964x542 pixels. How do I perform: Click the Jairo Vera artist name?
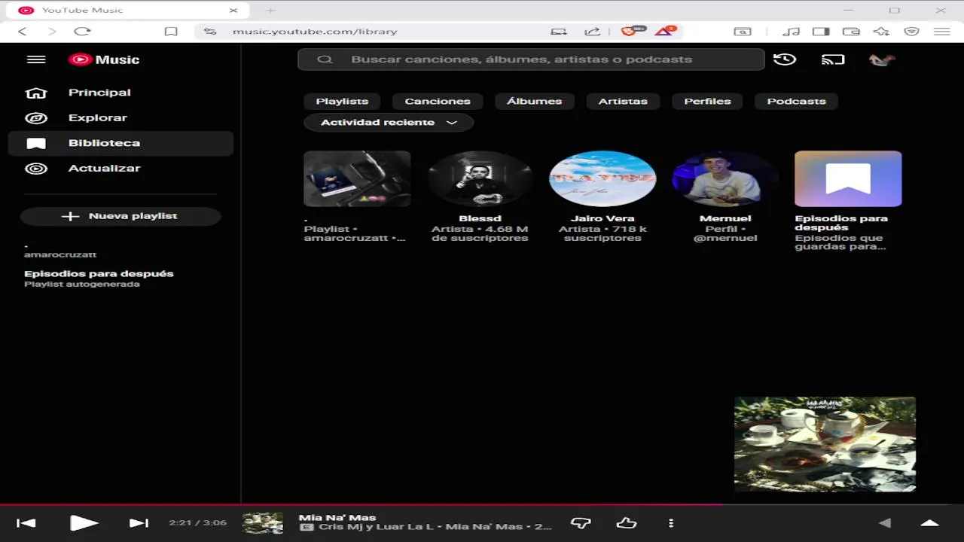[602, 218]
